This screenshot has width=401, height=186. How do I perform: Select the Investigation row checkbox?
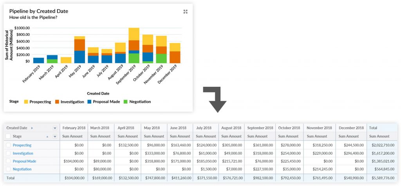click(8, 153)
